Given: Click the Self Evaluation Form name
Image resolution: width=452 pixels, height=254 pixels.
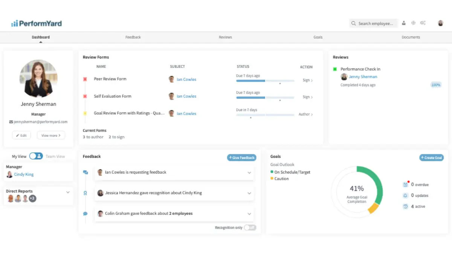Looking at the screenshot, I should tap(113, 96).
